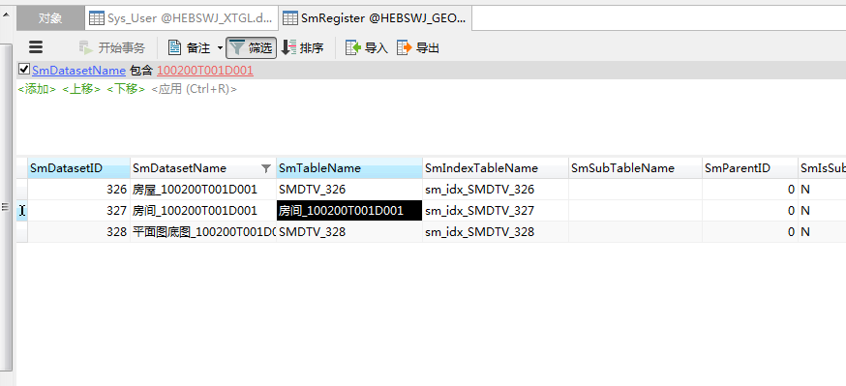Click the 包含 operator in filter
The height and width of the screenshot is (386, 846).
[x=141, y=71]
